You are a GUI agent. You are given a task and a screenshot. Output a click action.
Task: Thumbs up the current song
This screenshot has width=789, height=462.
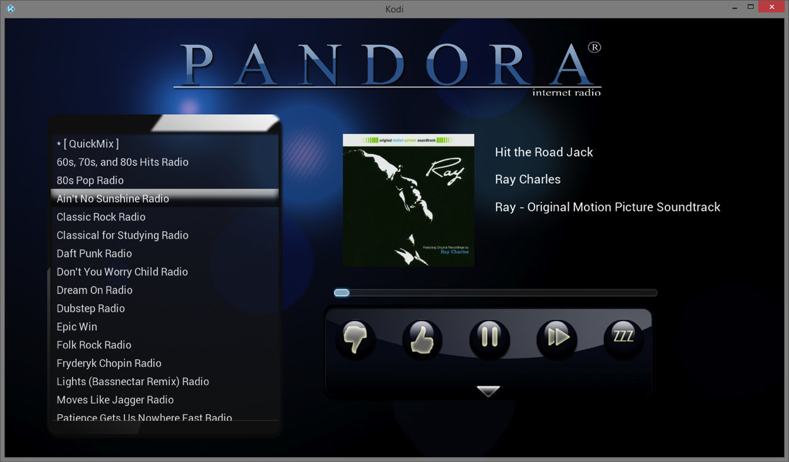coord(422,338)
